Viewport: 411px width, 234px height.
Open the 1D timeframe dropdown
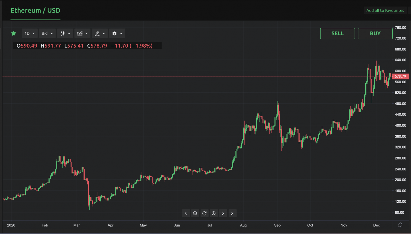(x=30, y=33)
